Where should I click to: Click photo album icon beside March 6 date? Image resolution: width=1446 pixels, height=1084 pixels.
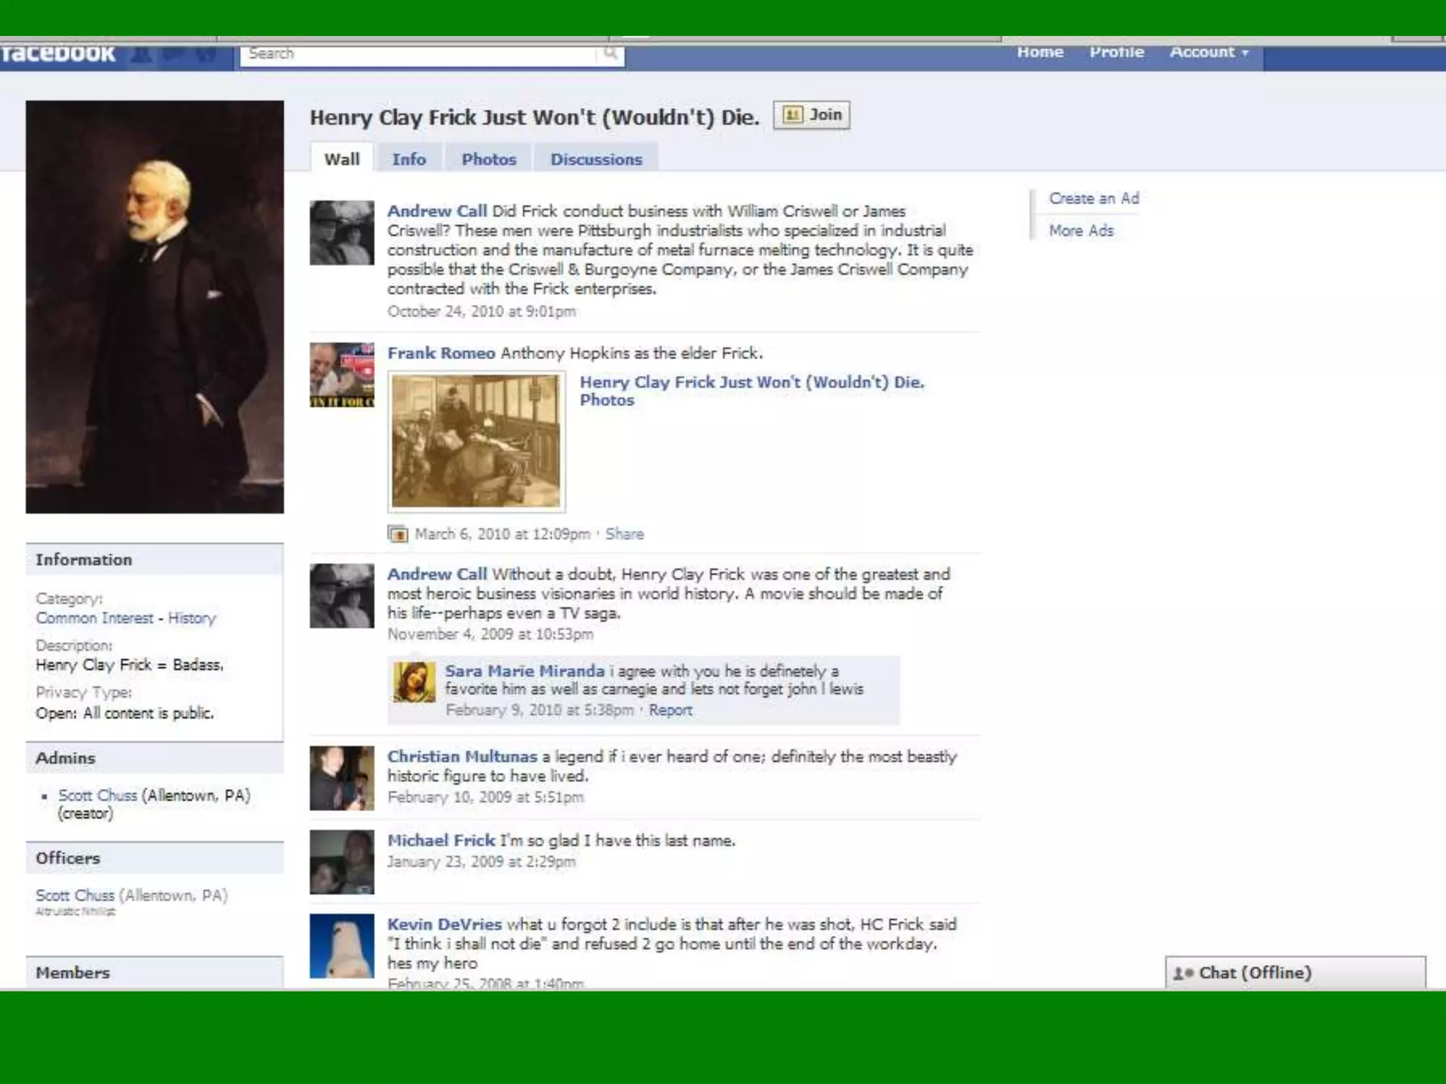398,534
